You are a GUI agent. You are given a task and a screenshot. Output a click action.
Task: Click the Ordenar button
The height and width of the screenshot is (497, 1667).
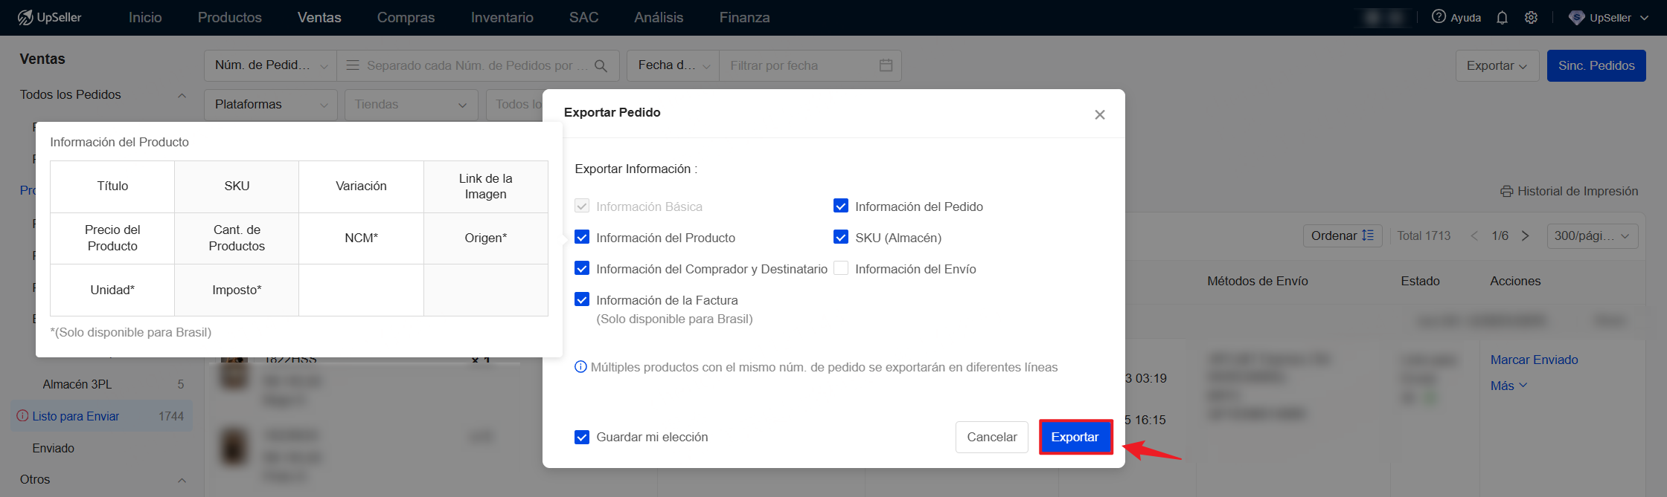[1343, 235]
